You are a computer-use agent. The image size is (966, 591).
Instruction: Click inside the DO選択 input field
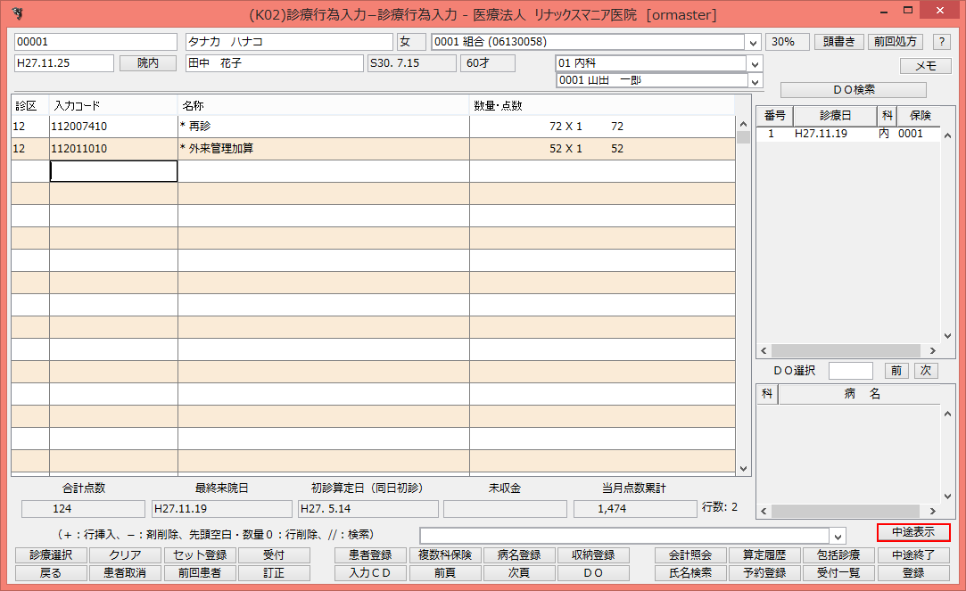click(x=850, y=370)
